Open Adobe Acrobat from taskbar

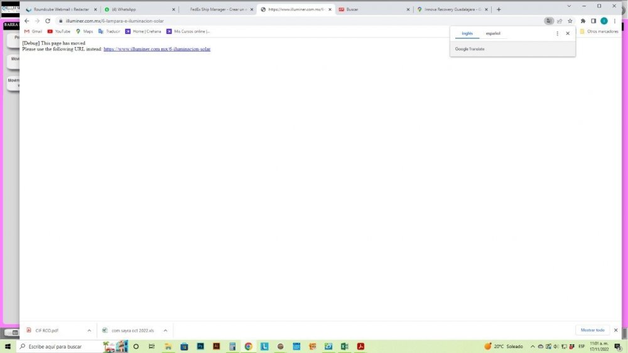pos(360,347)
